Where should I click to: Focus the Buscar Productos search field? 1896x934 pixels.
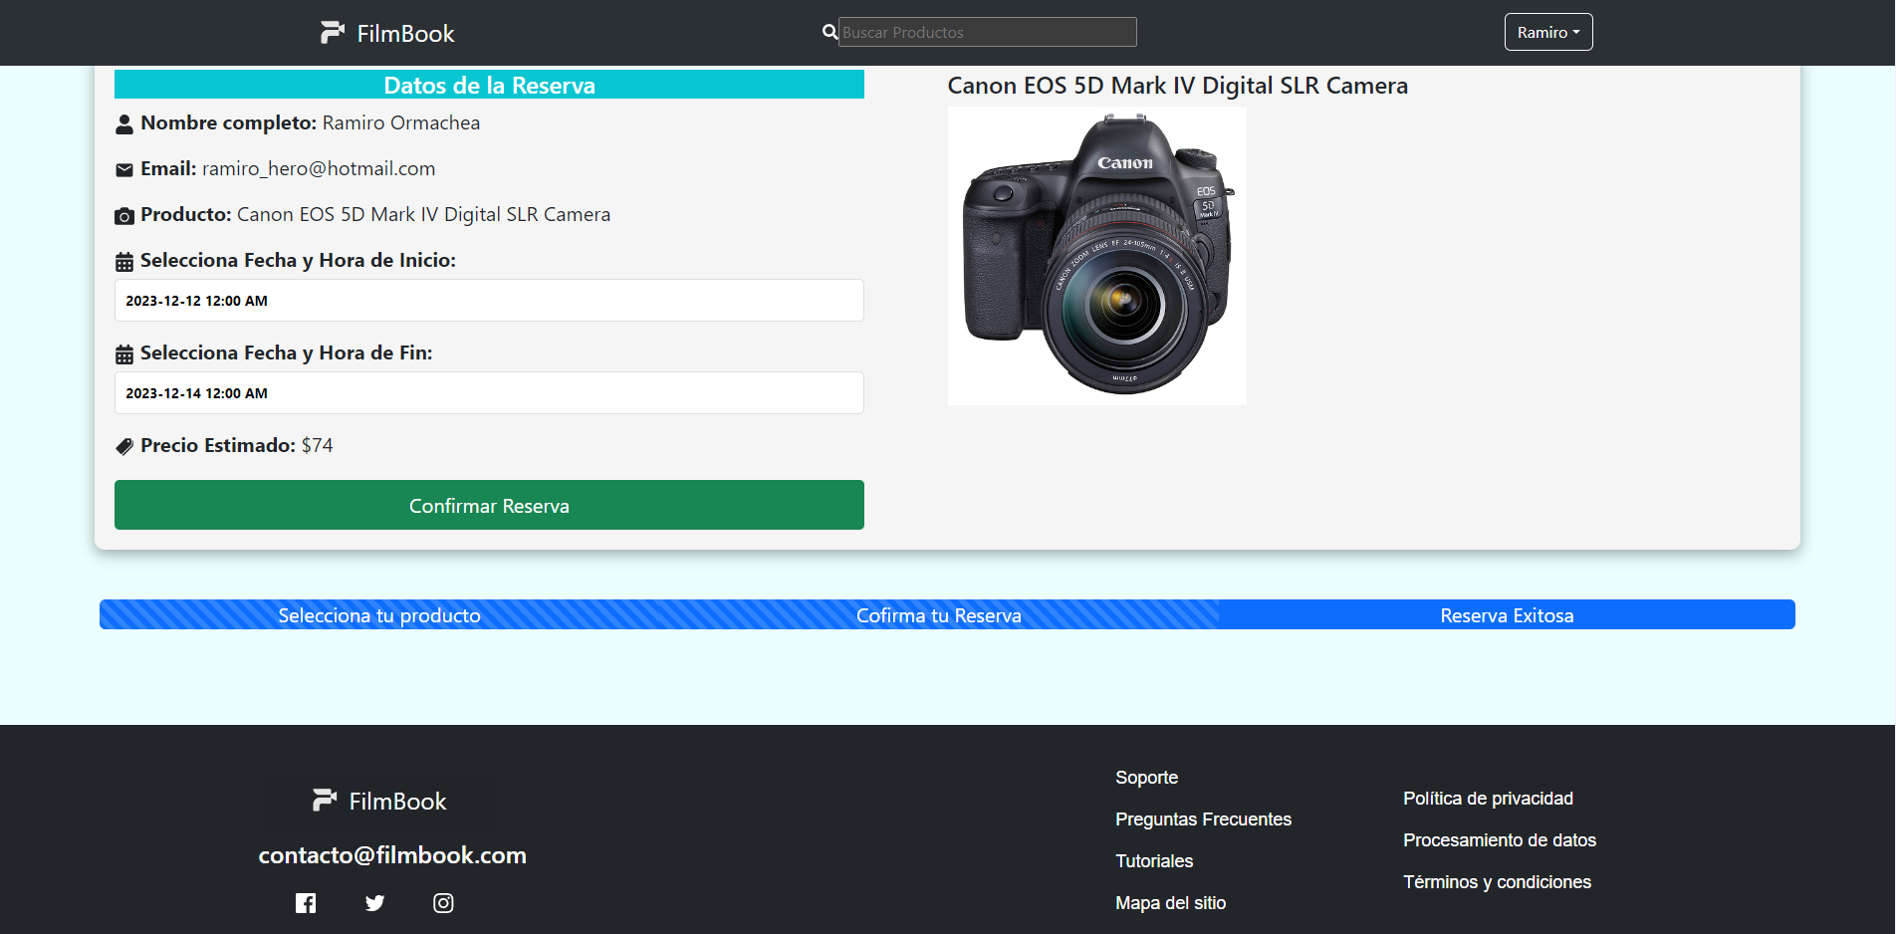pos(987,32)
